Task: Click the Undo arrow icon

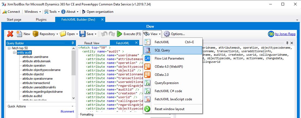Action: tap(104, 34)
